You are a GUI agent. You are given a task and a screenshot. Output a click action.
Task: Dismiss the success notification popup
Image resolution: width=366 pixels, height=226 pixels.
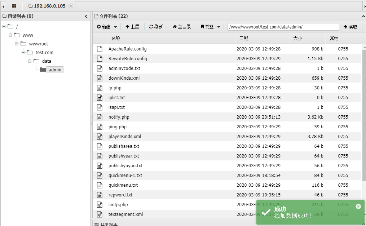[358, 206]
